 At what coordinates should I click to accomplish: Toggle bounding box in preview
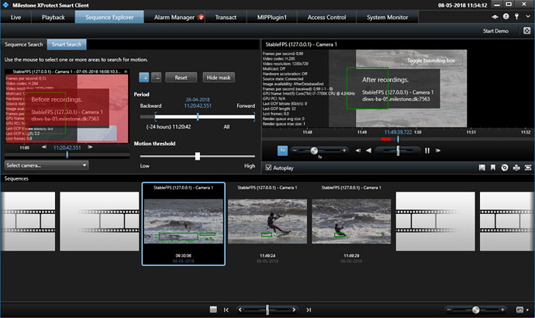(432, 60)
